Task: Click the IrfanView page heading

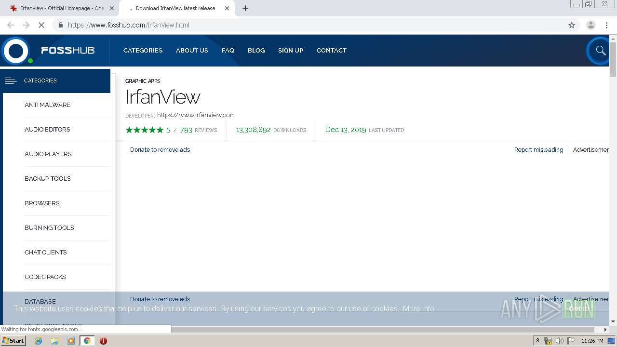Action: (x=163, y=97)
